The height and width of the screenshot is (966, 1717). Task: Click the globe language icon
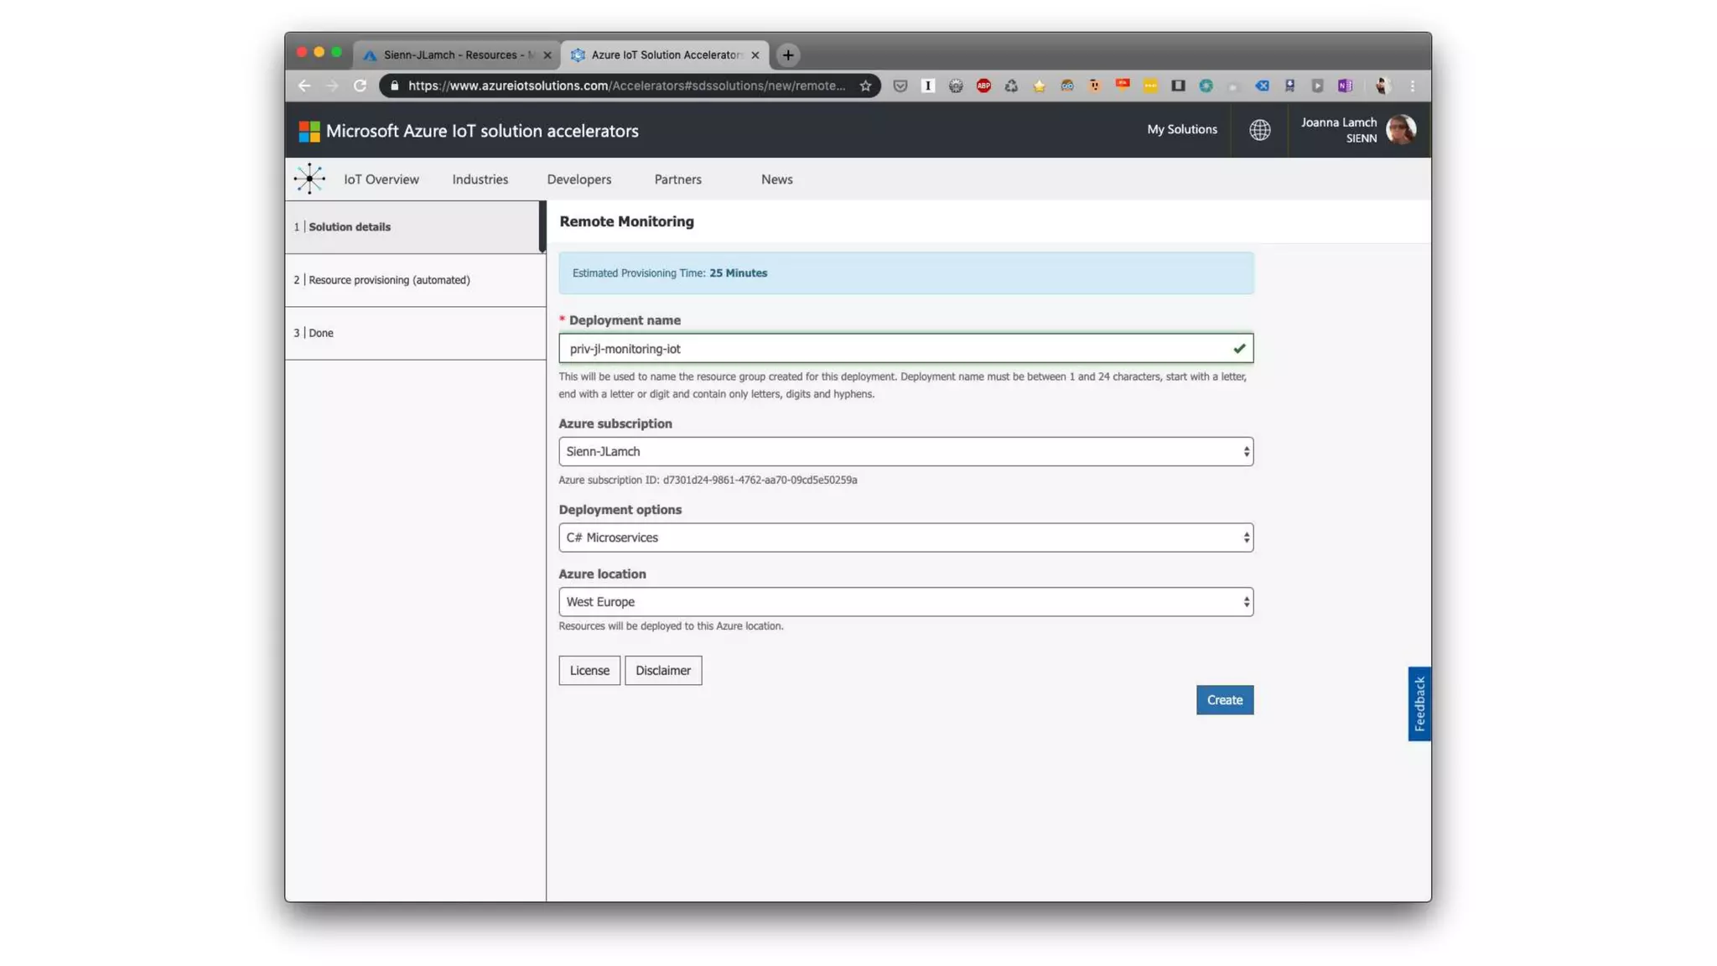pos(1259,130)
